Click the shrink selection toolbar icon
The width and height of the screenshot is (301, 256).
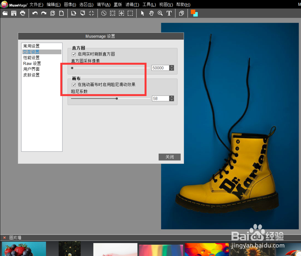pyautogui.click(x=113, y=13)
